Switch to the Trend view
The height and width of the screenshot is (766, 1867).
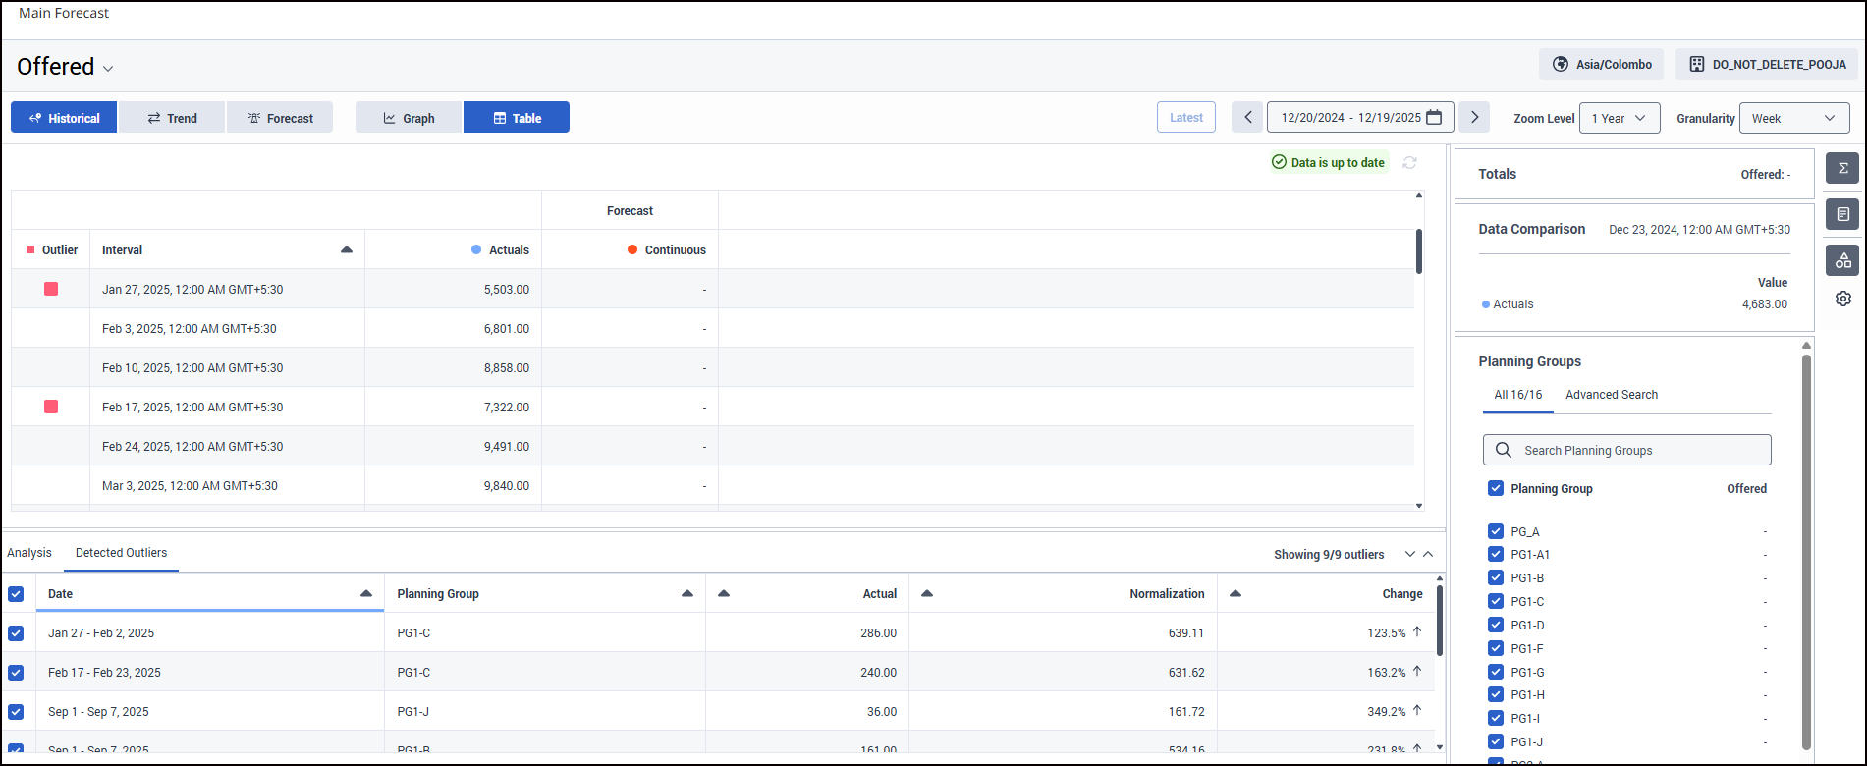coord(172,117)
